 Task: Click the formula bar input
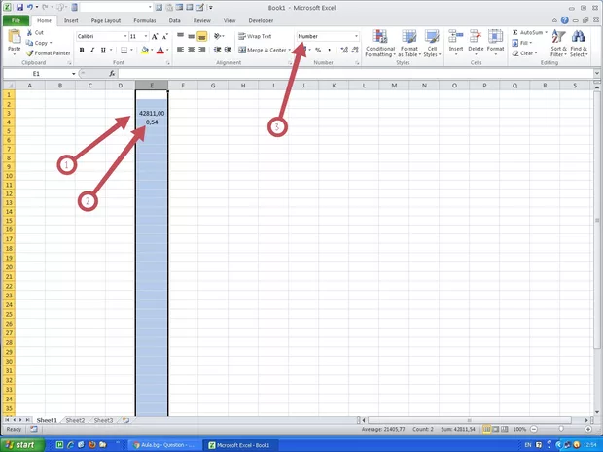point(356,74)
